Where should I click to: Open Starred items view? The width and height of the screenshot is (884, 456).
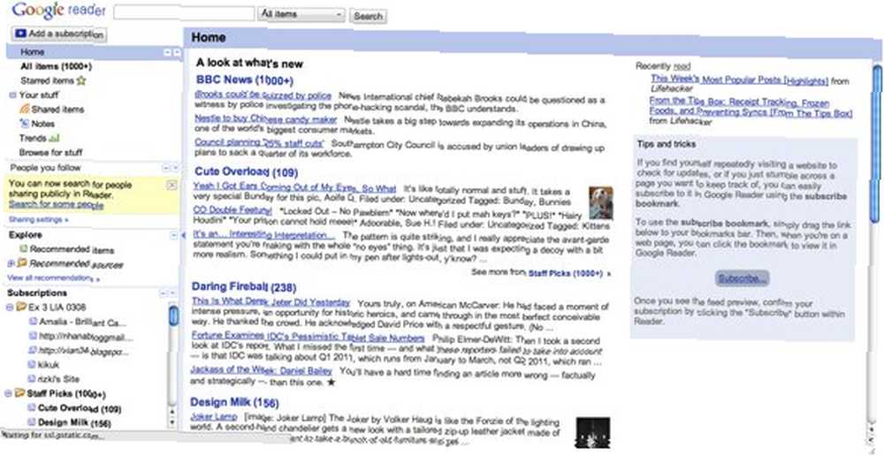point(47,80)
